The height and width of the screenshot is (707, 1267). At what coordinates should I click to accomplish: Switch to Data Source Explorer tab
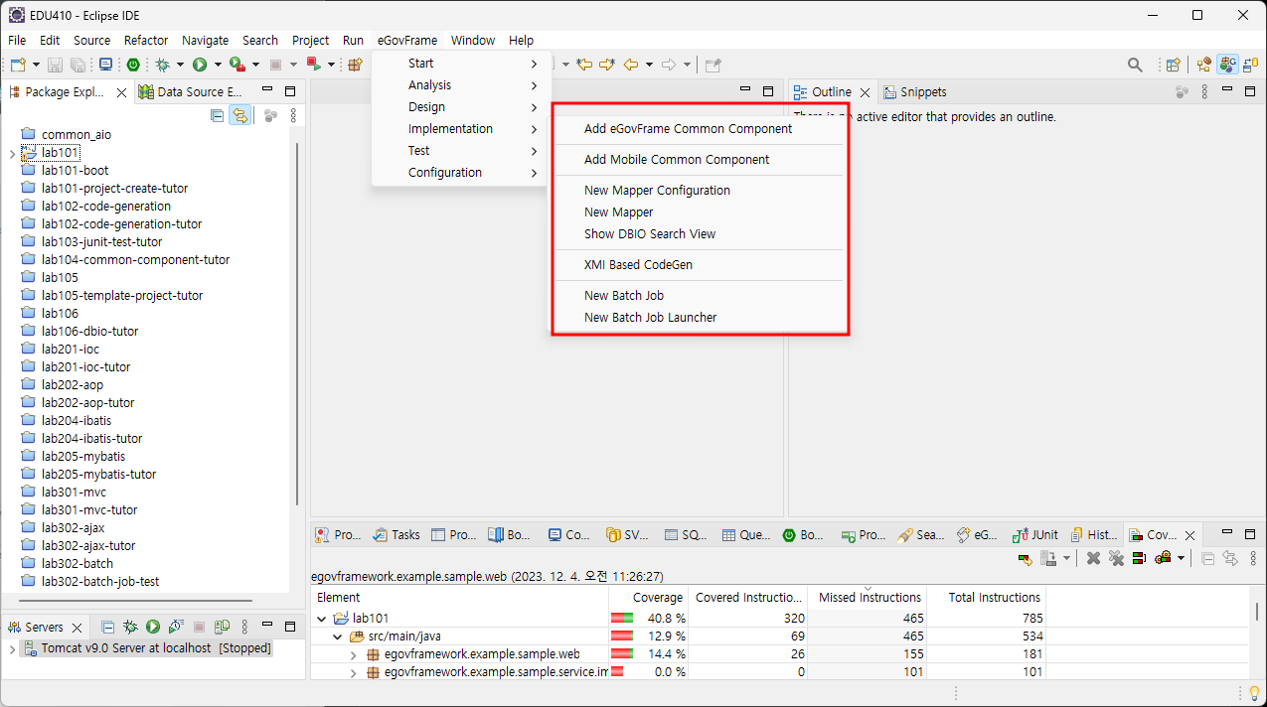pyautogui.click(x=190, y=92)
